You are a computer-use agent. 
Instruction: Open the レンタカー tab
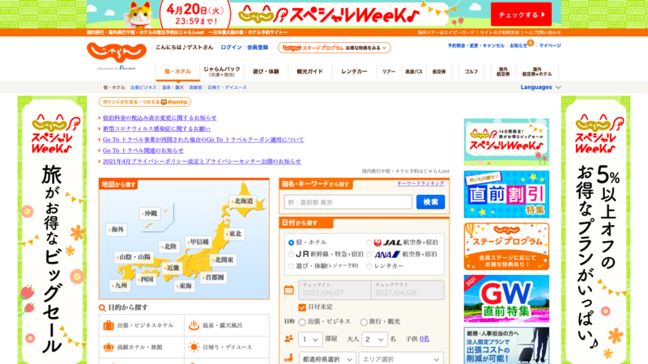(x=354, y=71)
